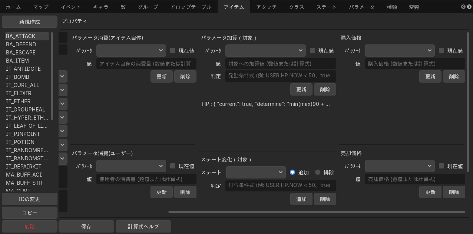Click 削除 under 売却価格
This screenshot has height=234, width=473.
[x=454, y=192]
